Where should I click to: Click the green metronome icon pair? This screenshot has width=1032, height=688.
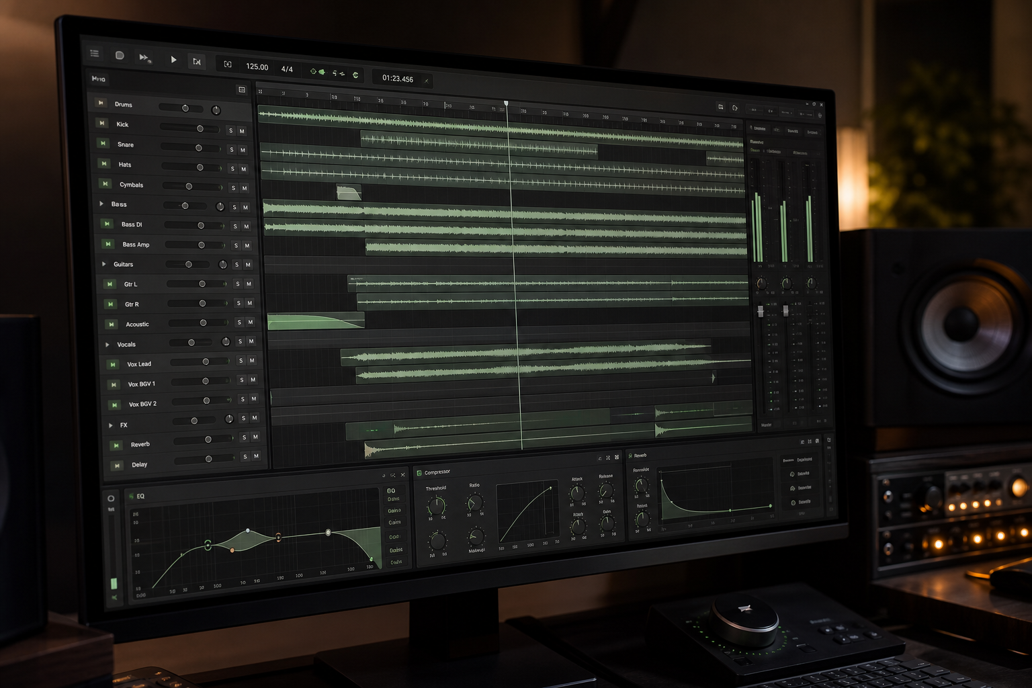pos(317,72)
